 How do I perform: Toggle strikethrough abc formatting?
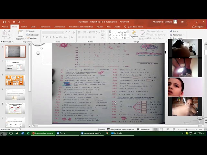click(x=57, y=37)
